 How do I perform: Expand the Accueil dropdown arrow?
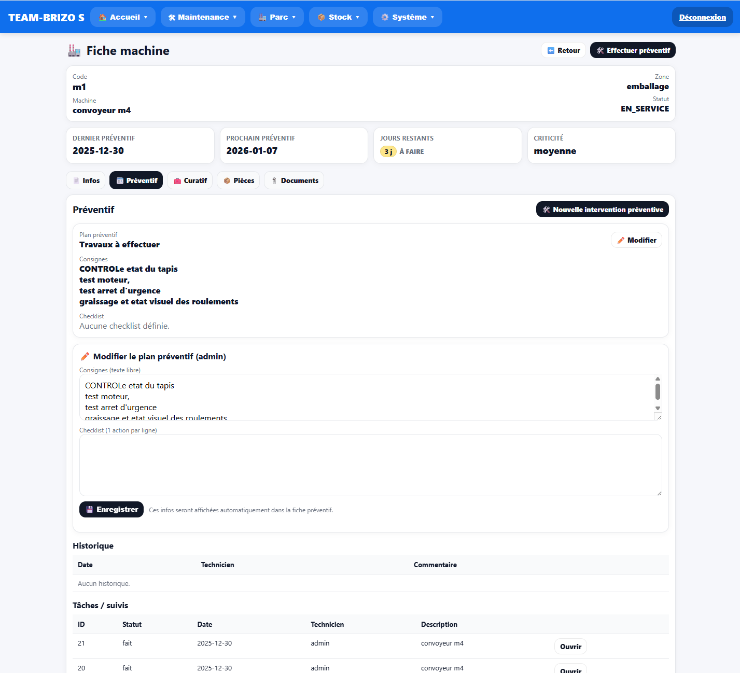(x=146, y=17)
